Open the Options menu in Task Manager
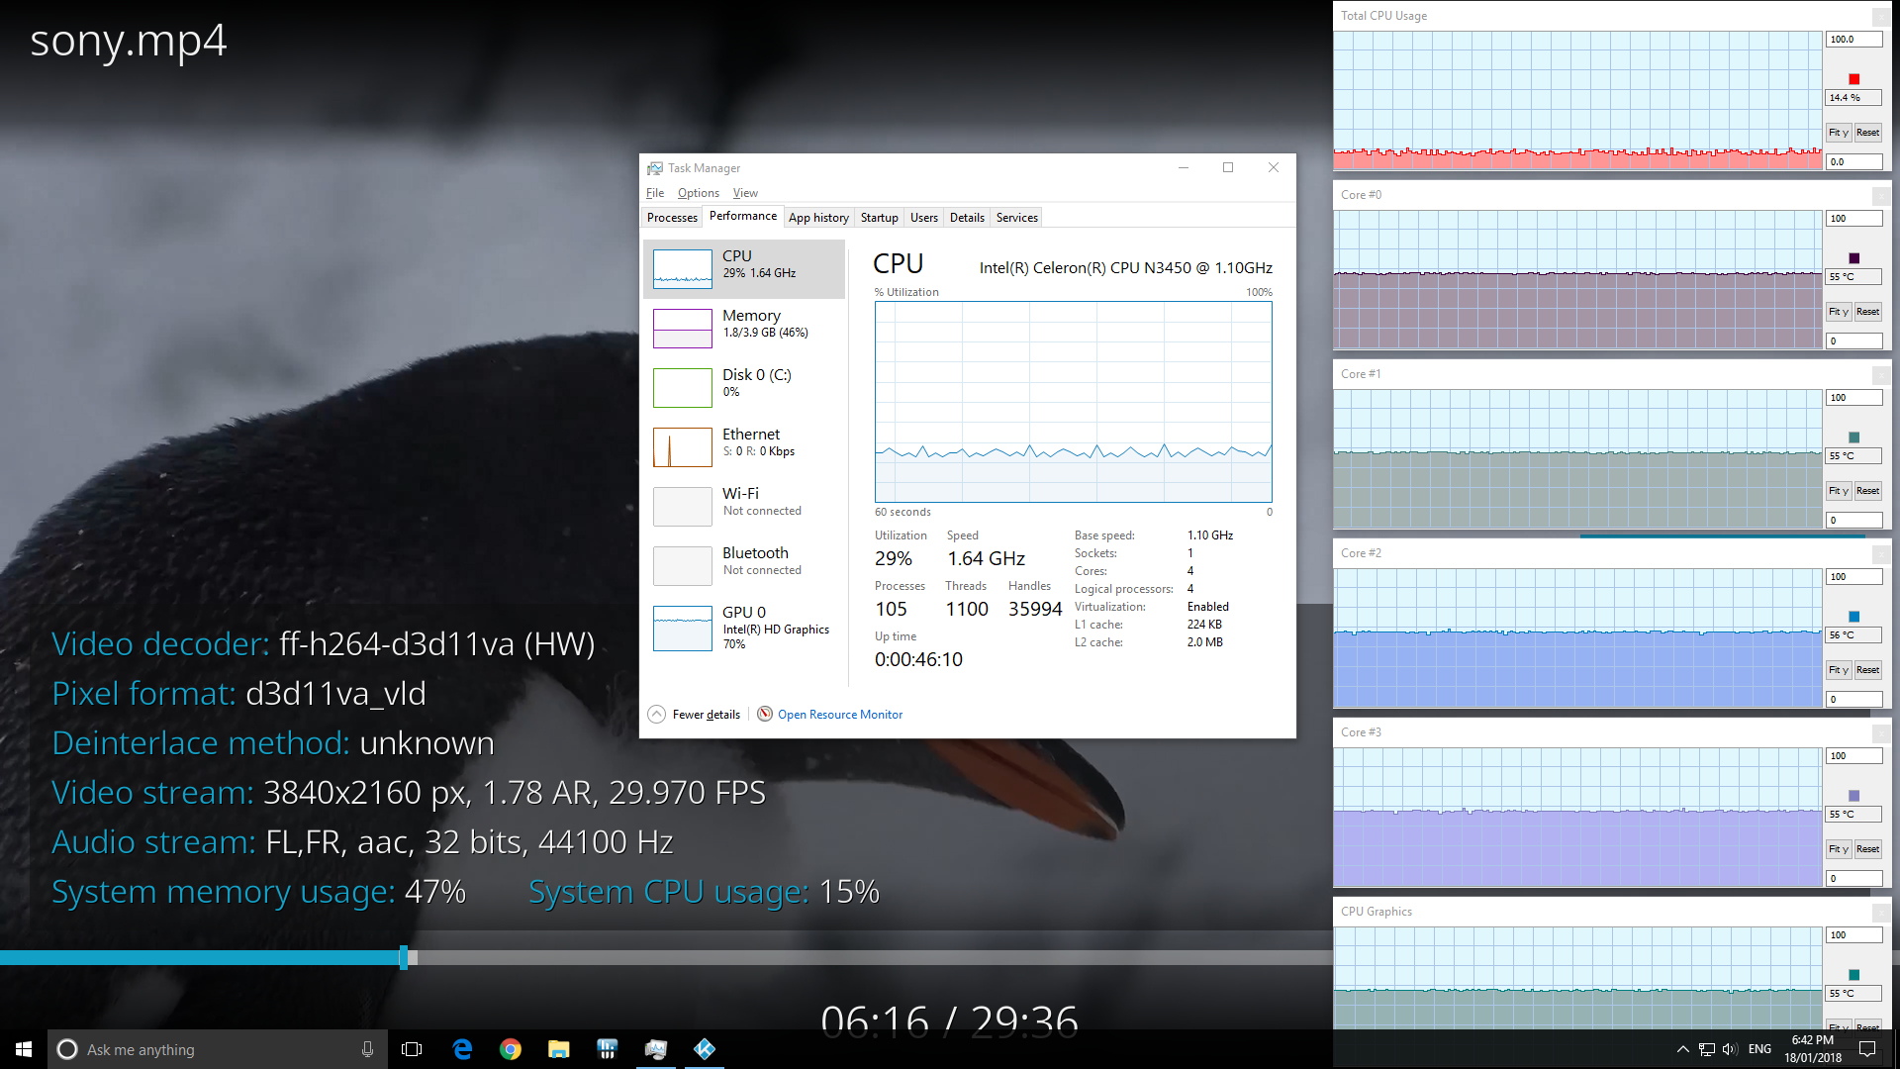 699,193
